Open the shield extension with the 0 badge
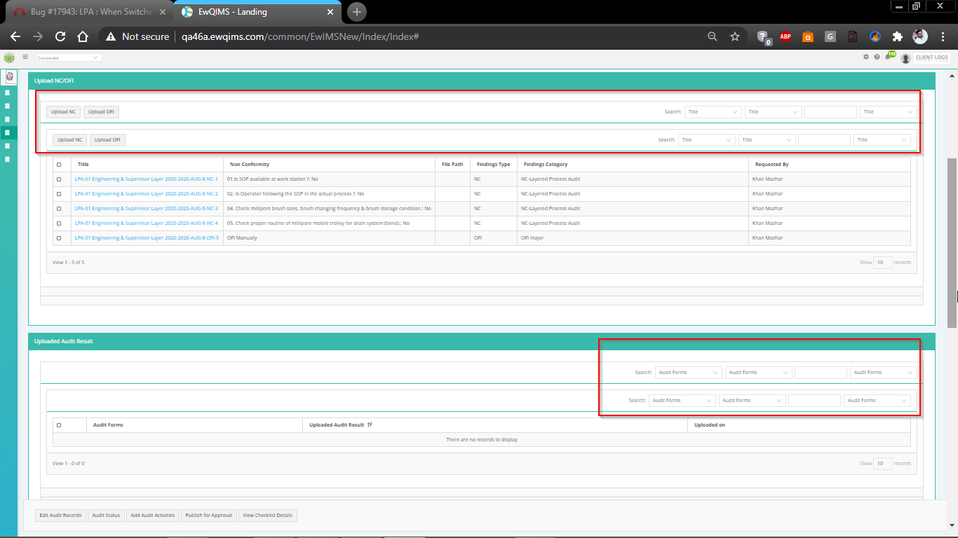Viewport: 958px width, 538px height. (x=764, y=37)
